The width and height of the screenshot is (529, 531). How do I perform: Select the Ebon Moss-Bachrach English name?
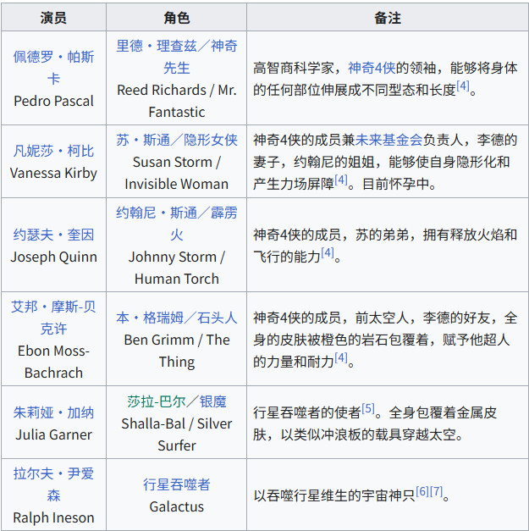(53, 362)
